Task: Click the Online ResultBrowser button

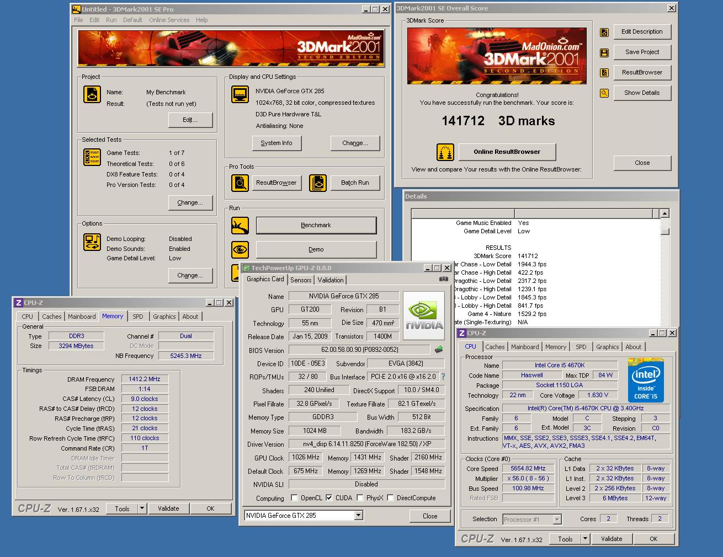Action: point(507,152)
